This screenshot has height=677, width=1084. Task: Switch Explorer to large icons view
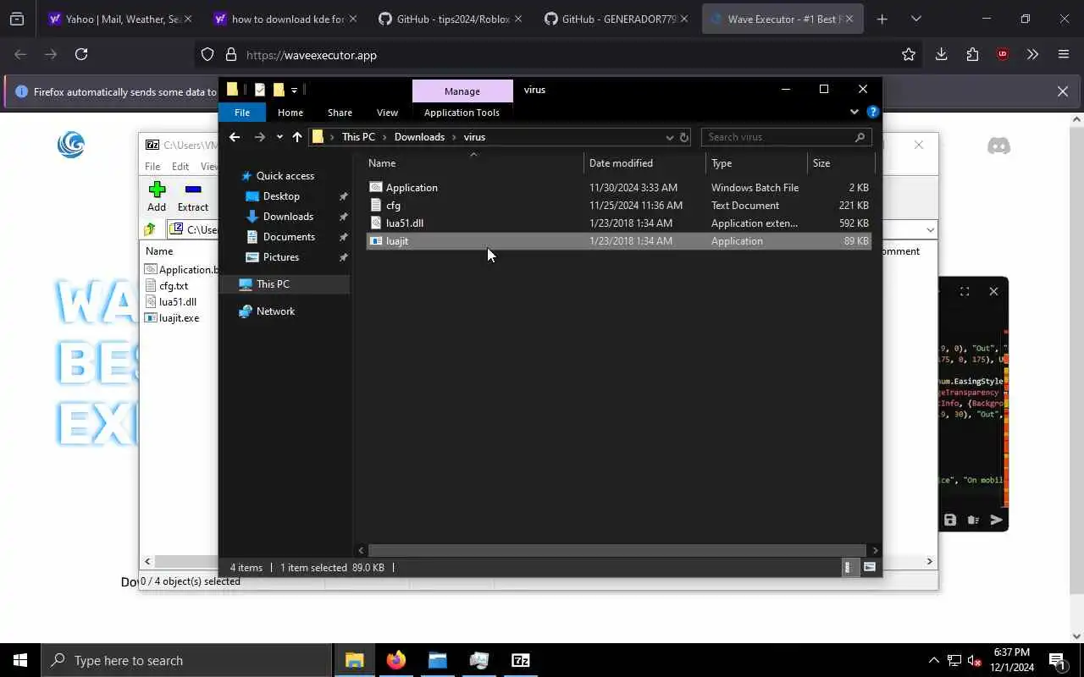point(869,568)
